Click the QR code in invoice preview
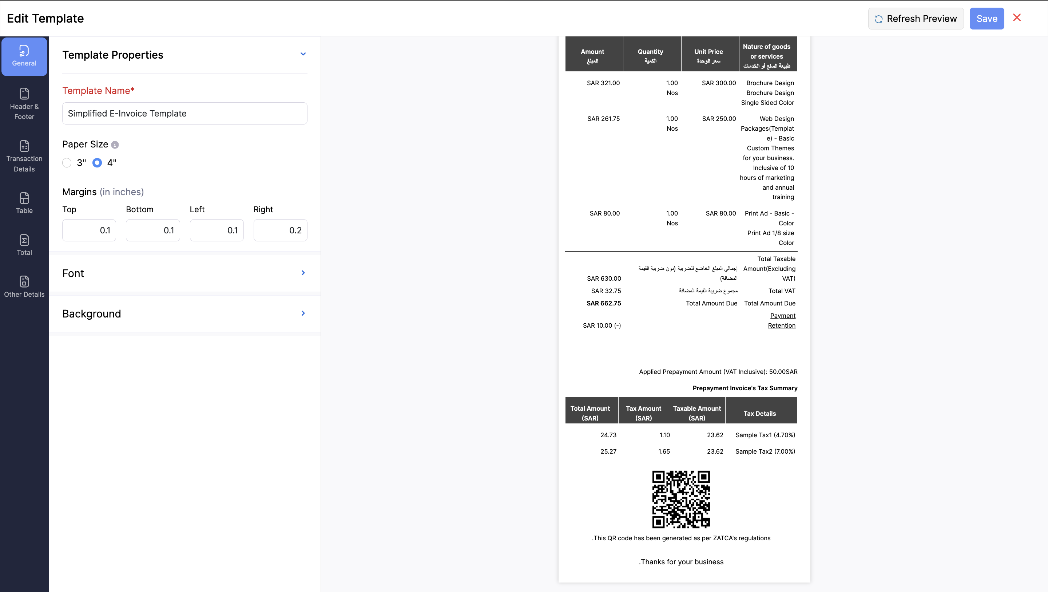The image size is (1048, 592). (x=680, y=499)
